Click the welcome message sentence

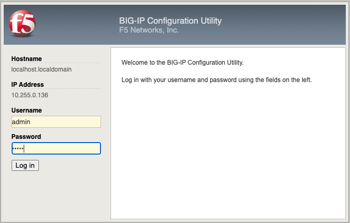pos(182,63)
